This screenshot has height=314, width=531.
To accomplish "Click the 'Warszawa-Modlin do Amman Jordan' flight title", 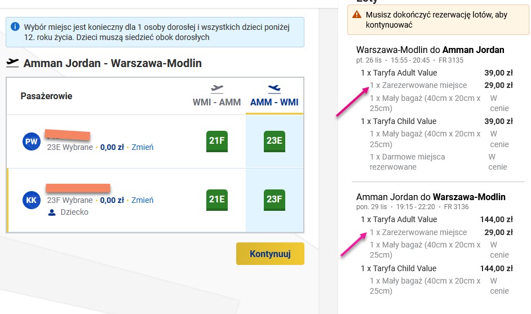I will [x=430, y=50].
